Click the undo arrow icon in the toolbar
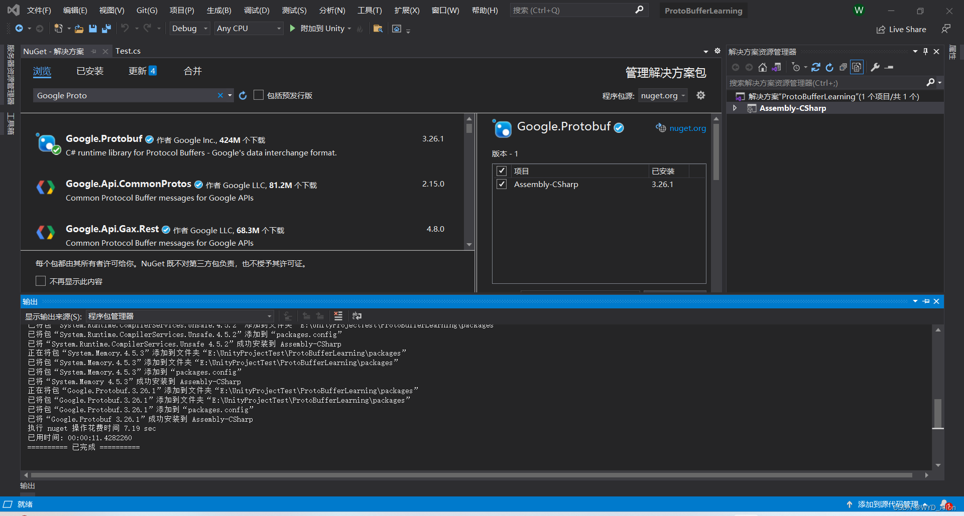The image size is (964, 516). point(125,29)
